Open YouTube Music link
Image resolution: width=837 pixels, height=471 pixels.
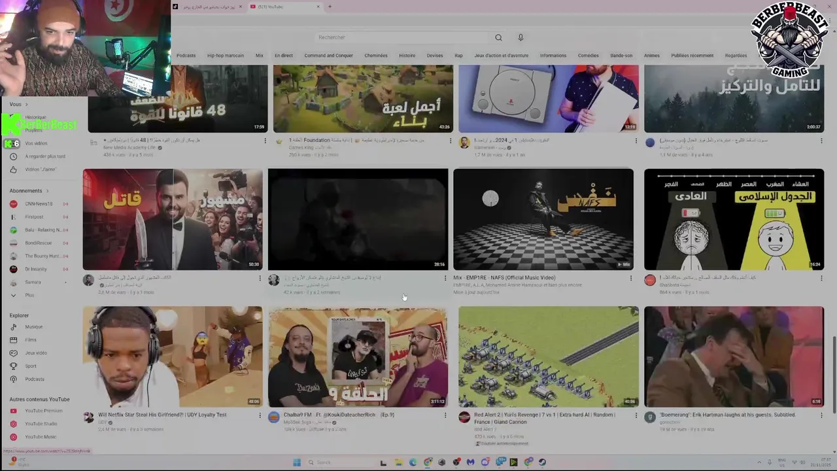(x=39, y=437)
